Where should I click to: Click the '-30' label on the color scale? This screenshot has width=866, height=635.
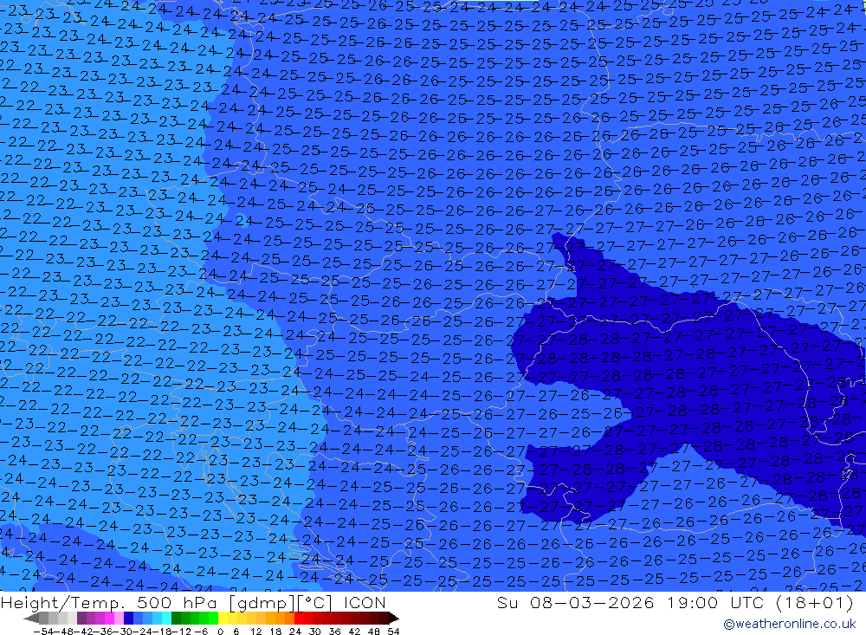pos(123,632)
